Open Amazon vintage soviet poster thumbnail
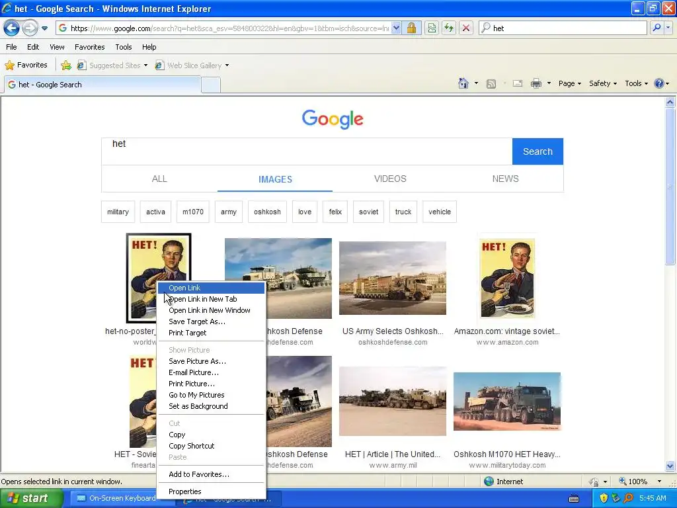Viewport: 677px width, 508px height. [x=507, y=278]
